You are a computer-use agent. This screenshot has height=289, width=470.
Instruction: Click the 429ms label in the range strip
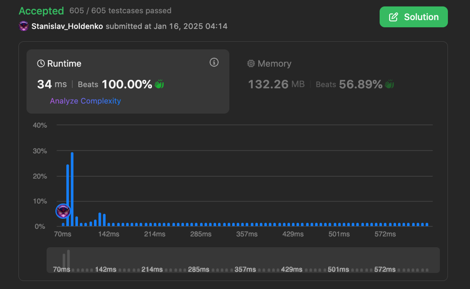pos(292,270)
